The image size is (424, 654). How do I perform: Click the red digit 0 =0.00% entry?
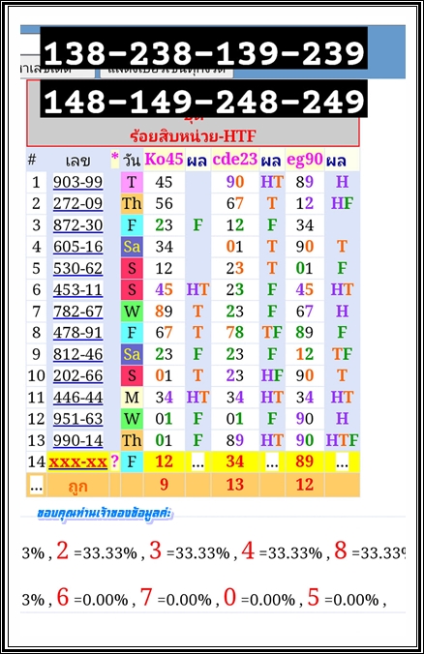coord(259,598)
